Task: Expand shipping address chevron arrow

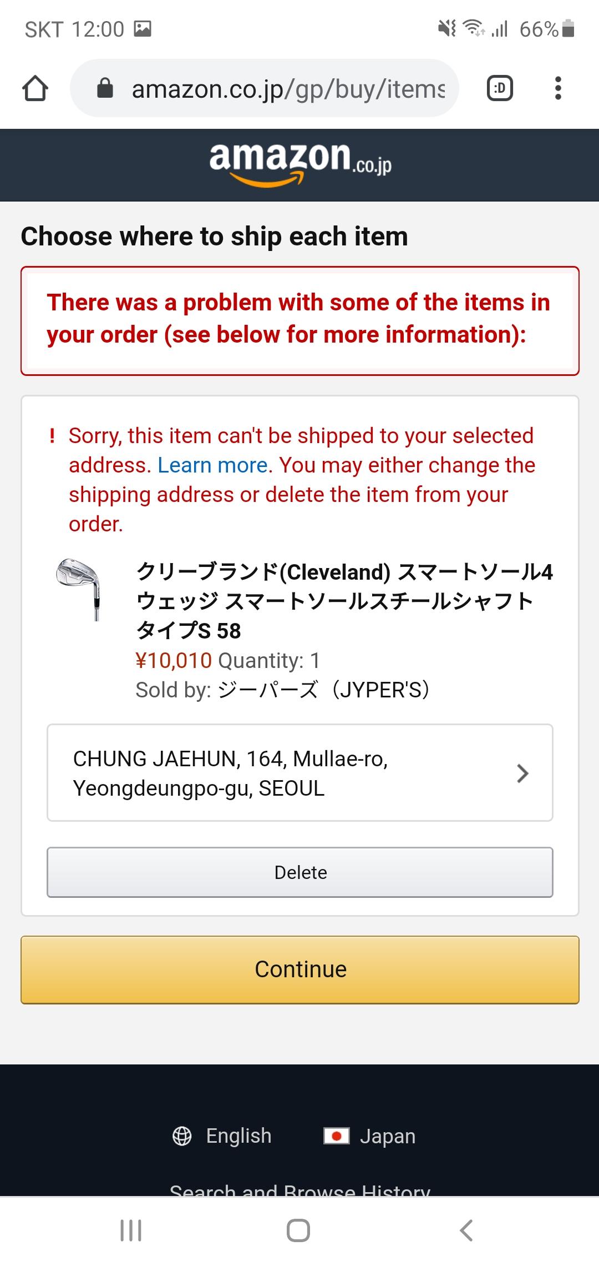Action: tap(522, 773)
